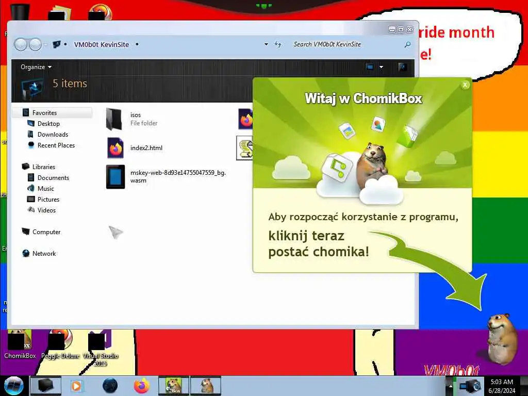
Task: Open ChomikBox desktop shortcut
Action: click(20, 344)
